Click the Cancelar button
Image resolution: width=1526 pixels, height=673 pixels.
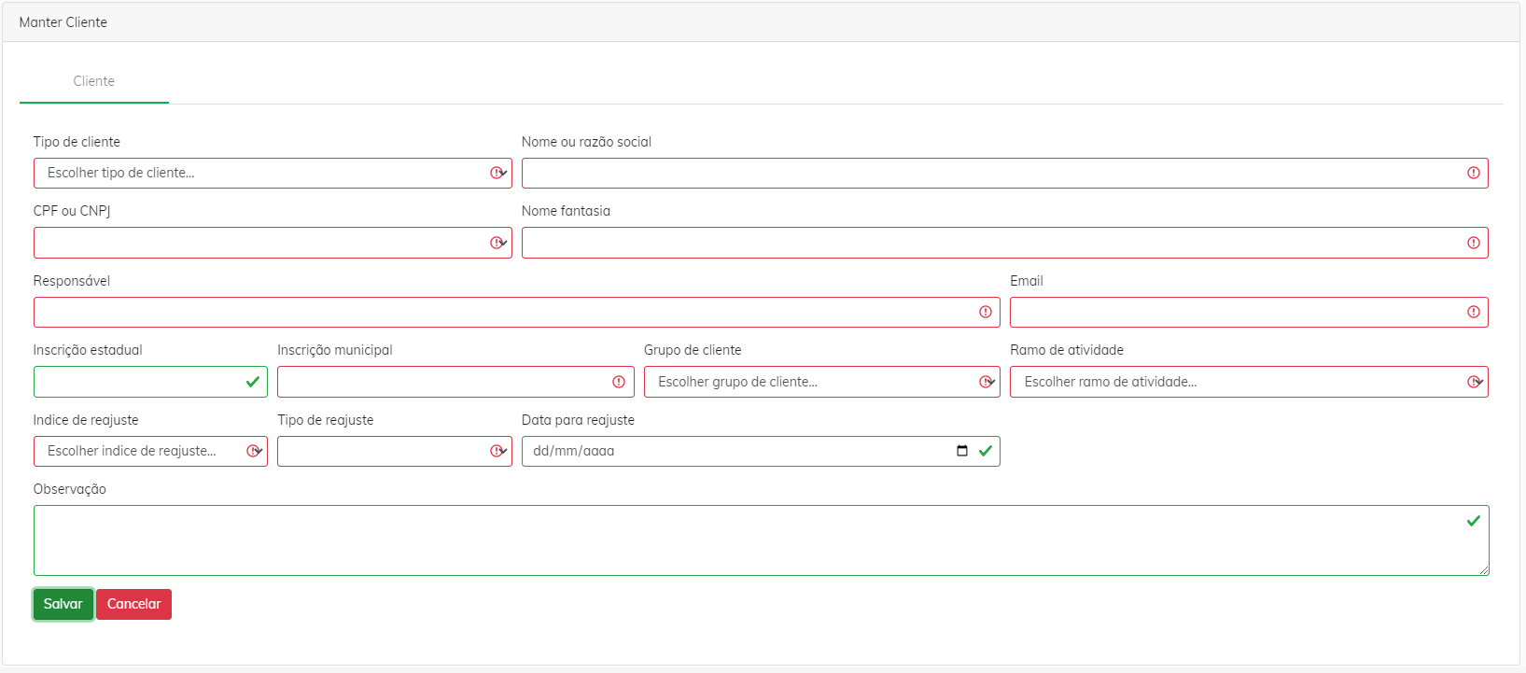point(133,604)
